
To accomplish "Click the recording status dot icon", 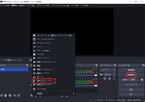I will 107,100.
